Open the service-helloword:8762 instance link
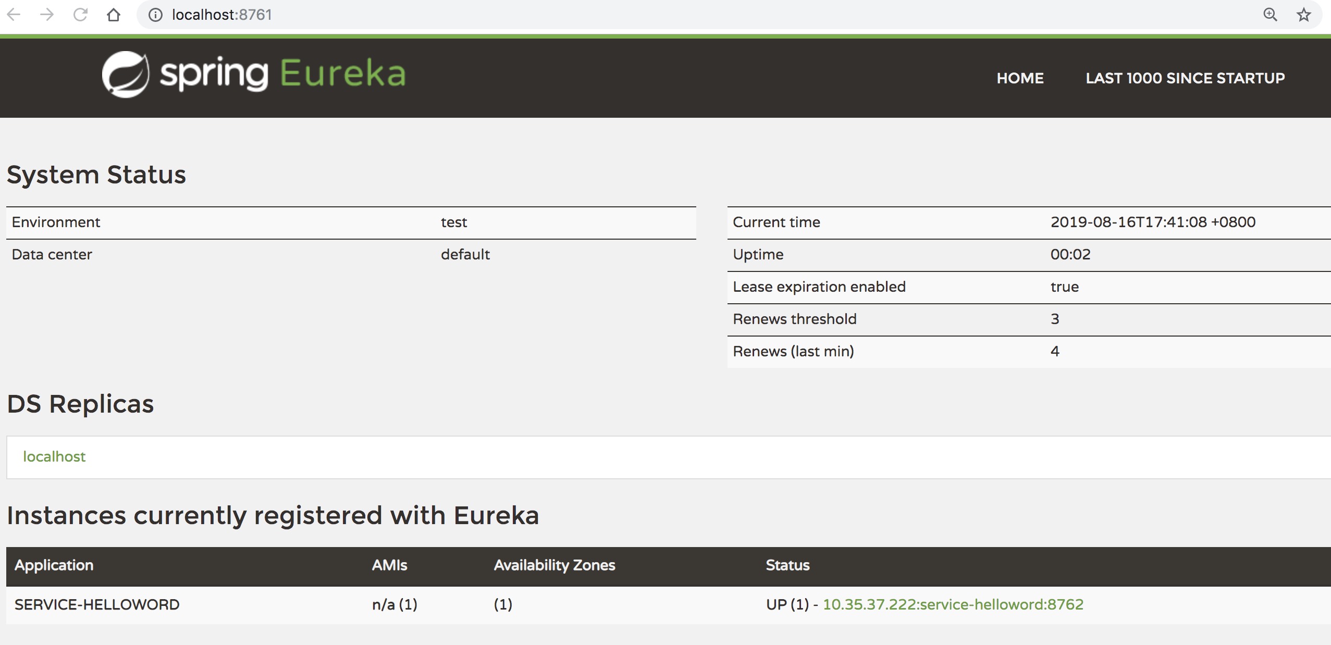1331x645 pixels. tap(953, 604)
